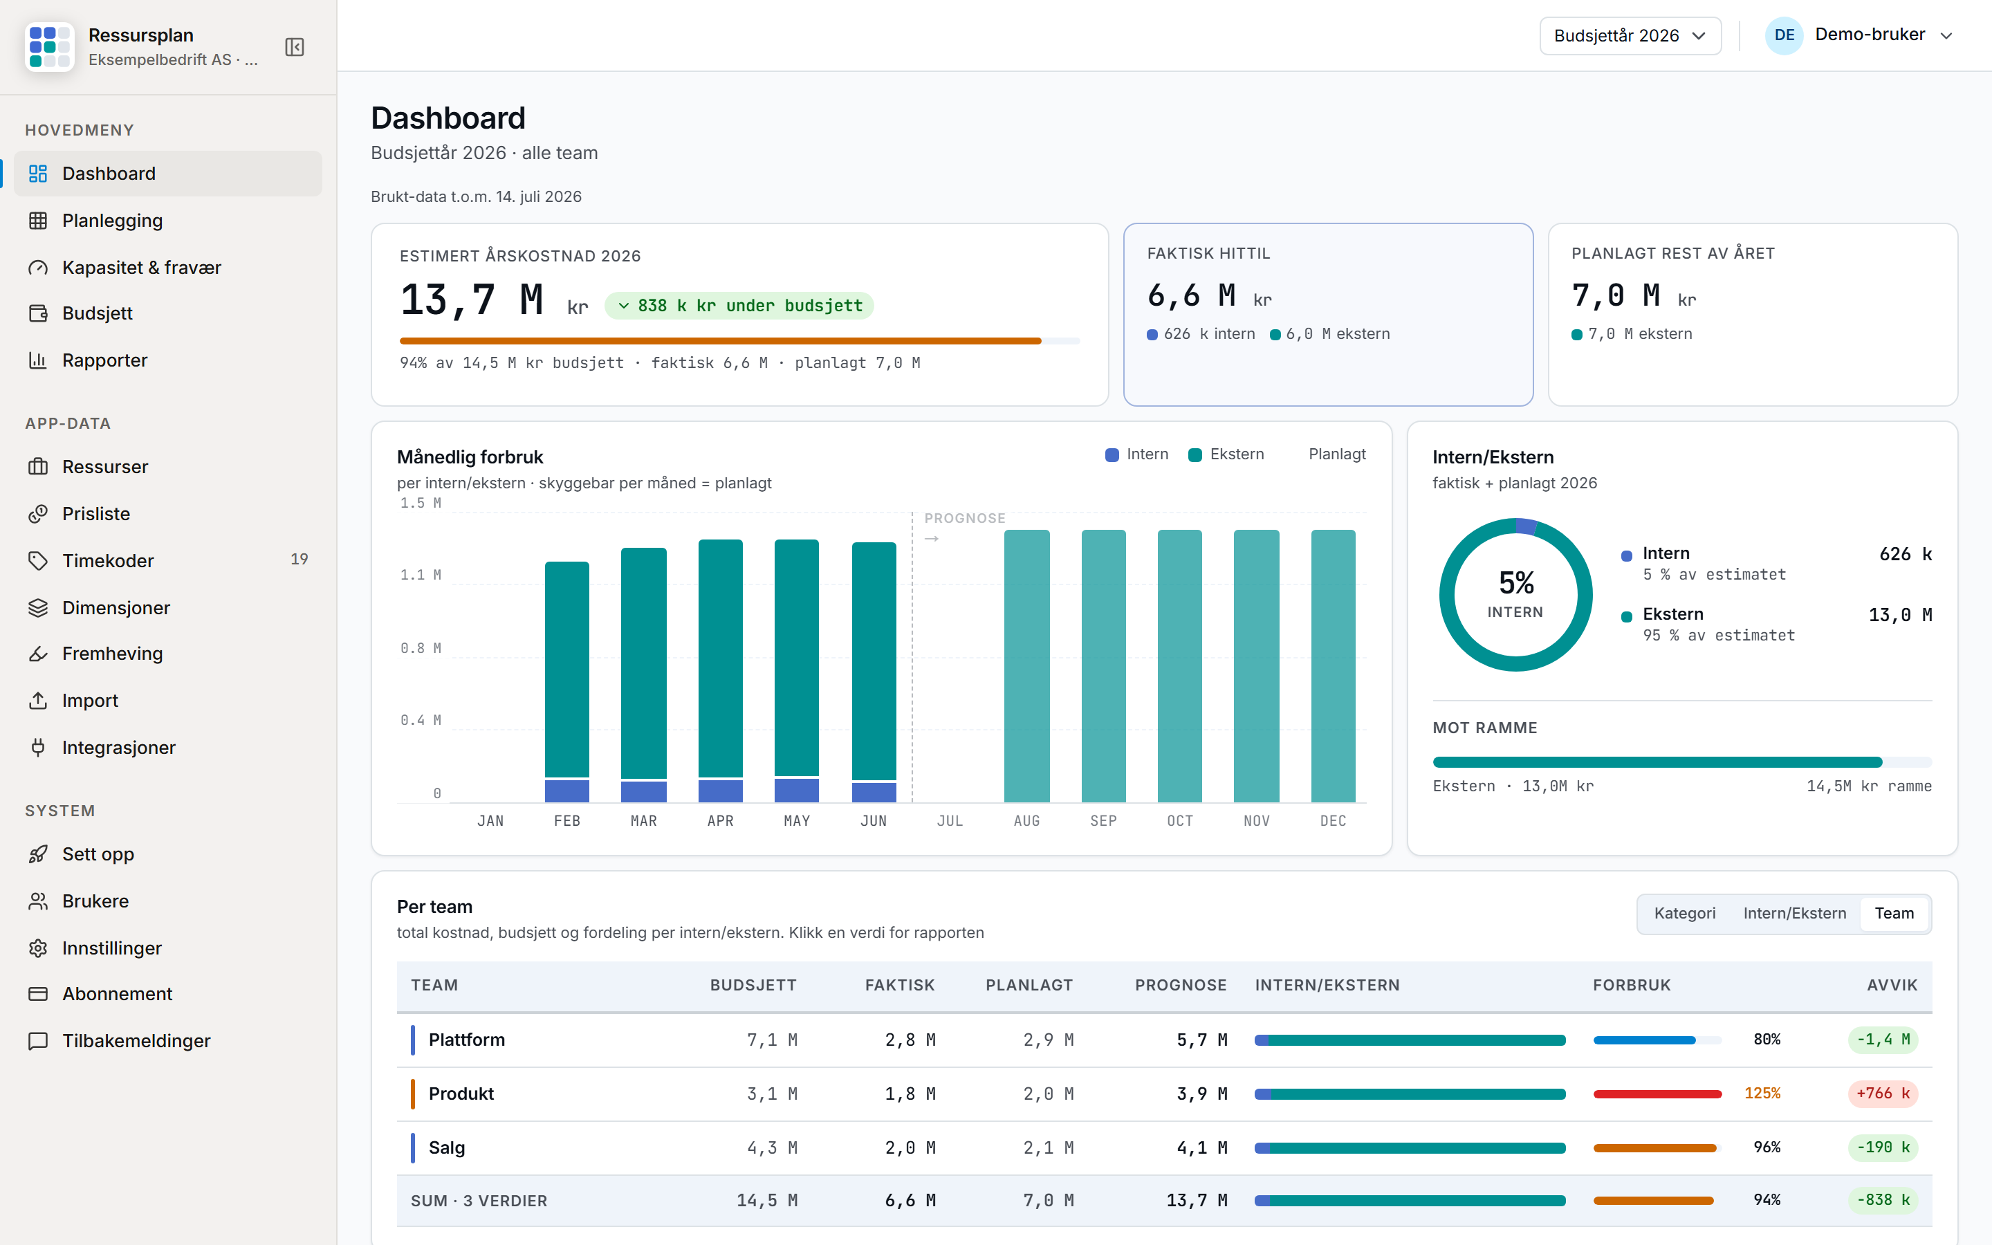Open the Estimert årskostnad 2026 card
The width and height of the screenshot is (1992, 1245).
click(x=739, y=315)
